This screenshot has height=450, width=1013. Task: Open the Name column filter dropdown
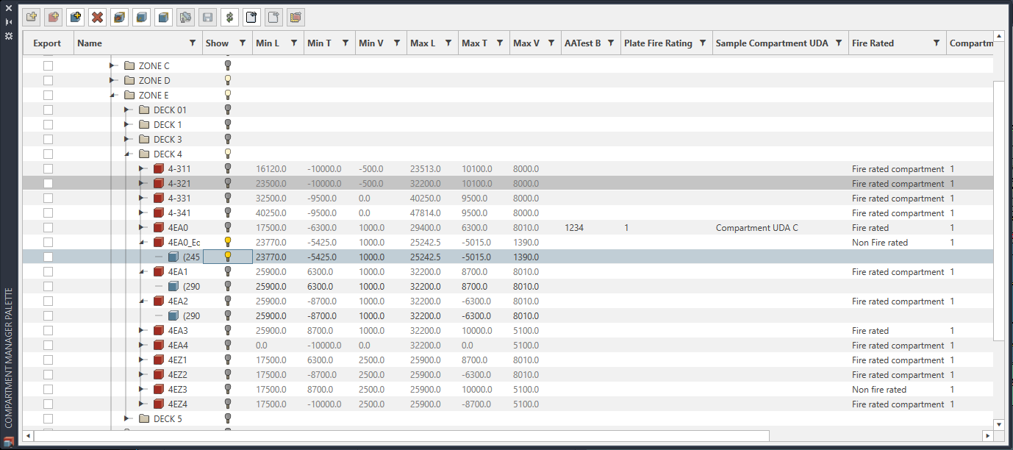(193, 43)
